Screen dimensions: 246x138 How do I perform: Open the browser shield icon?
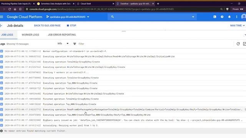pos(227,9)
